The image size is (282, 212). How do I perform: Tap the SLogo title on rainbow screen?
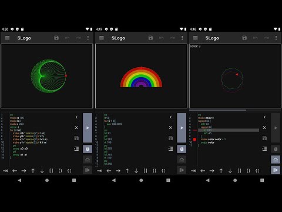[x=118, y=38]
